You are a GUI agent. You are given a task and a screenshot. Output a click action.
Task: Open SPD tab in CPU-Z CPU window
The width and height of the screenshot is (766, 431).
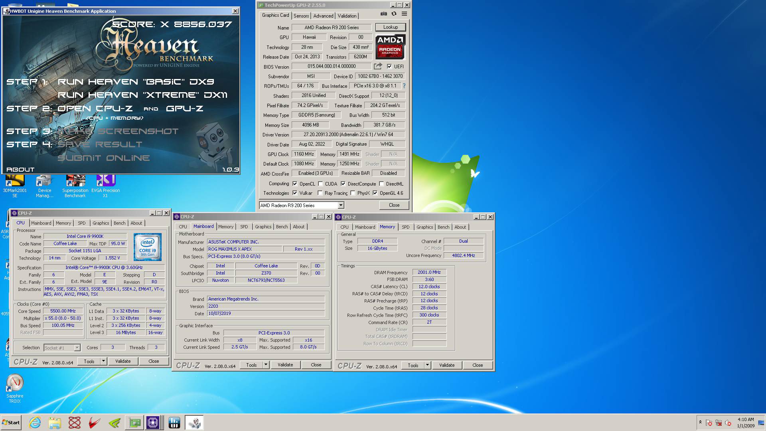tap(82, 223)
